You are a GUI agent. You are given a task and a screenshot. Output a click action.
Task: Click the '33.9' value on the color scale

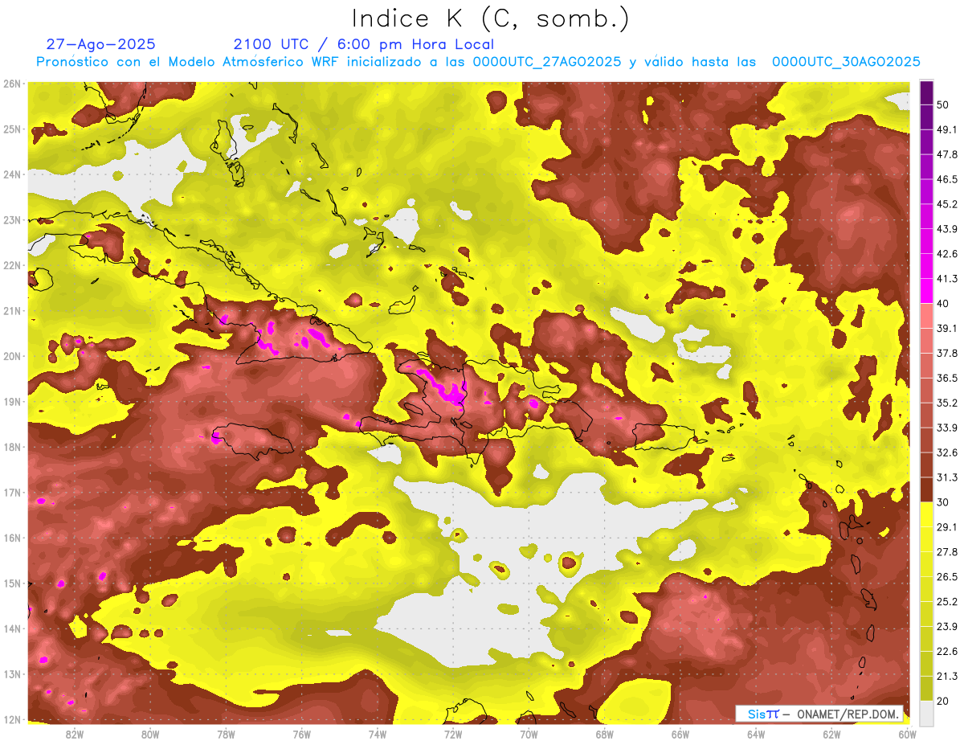pos(947,428)
